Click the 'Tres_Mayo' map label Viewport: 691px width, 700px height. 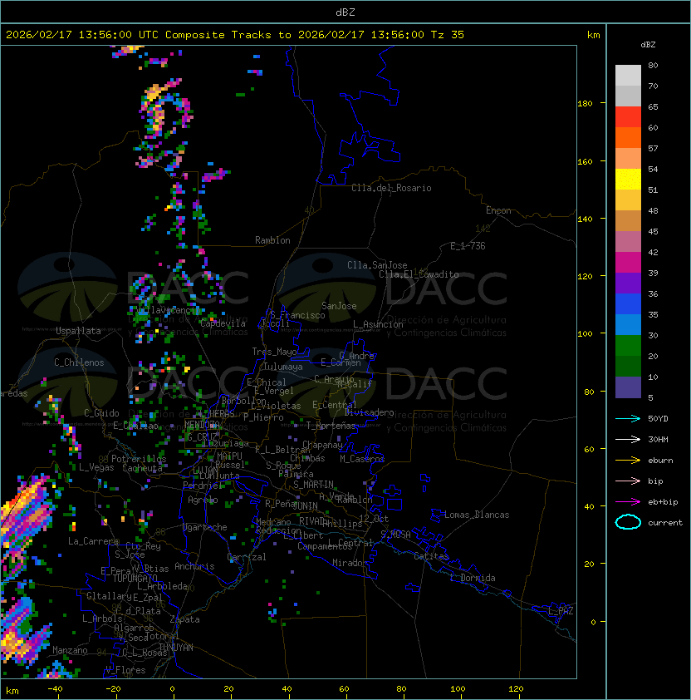(x=274, y=352)
